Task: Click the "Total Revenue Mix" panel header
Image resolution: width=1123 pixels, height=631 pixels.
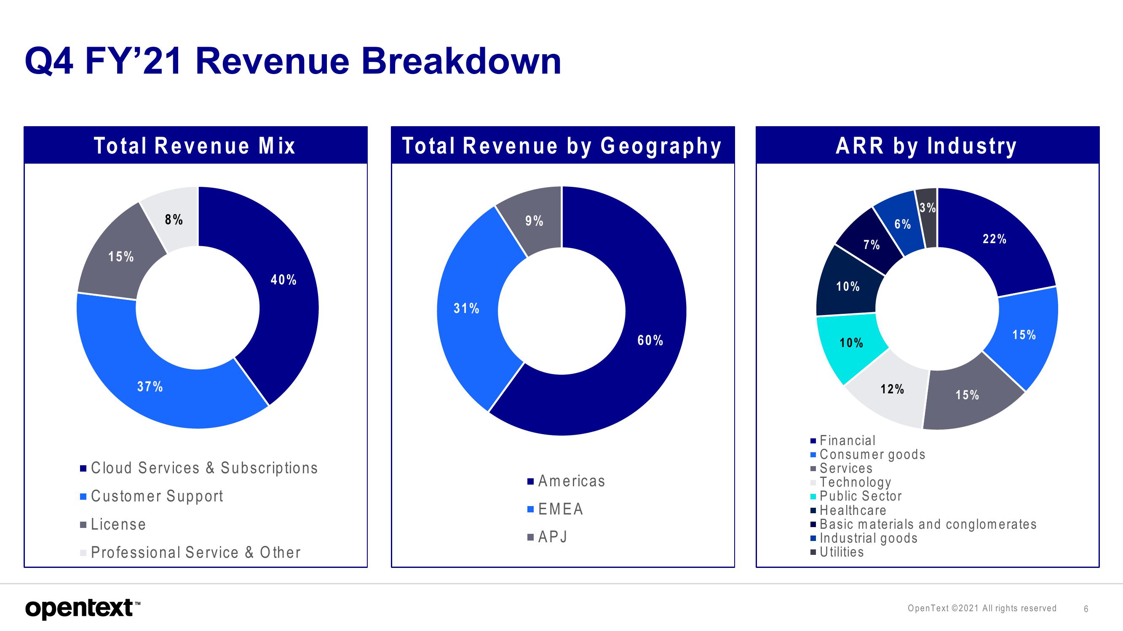Action: tap(195, 146)
